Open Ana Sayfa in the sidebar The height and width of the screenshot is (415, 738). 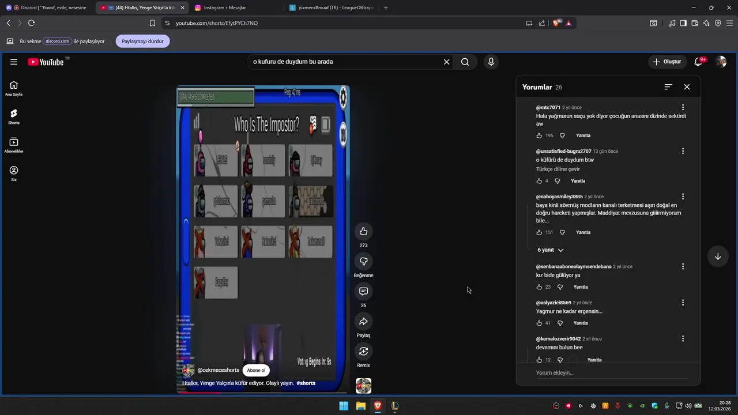point(14,88)
